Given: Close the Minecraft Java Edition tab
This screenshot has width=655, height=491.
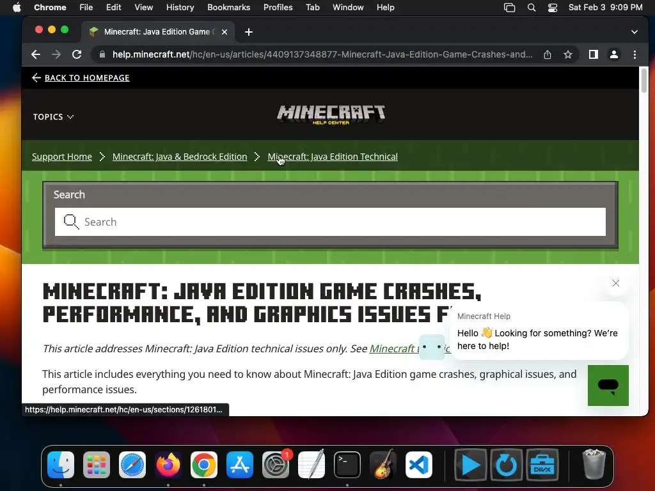Looking at the screenshot, I should (225, 32).
